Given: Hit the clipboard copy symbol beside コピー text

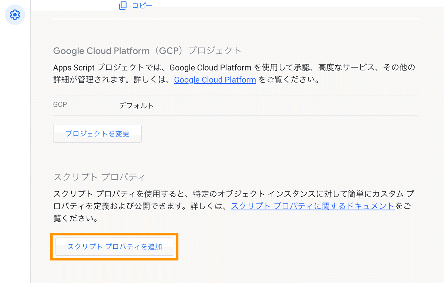Looking at the screenshot, I should pyautogui.click(x=122, y=5).
